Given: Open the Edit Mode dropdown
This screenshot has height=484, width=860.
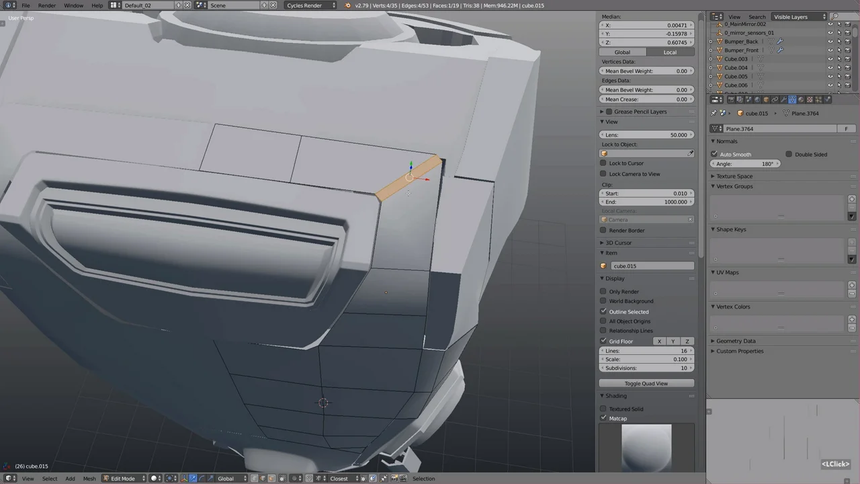Looking at the screenshot, I should tap(122, 479).
